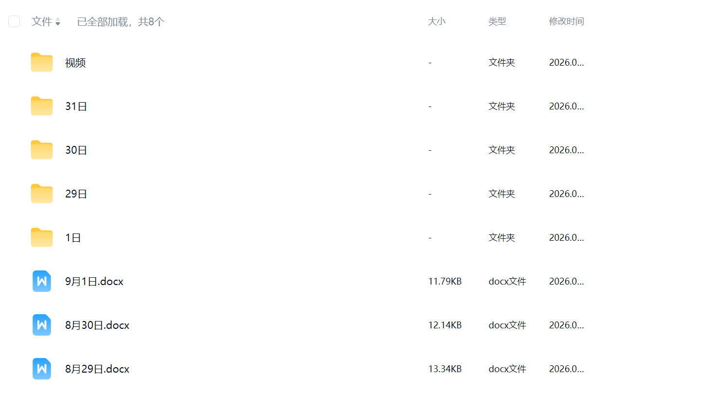Open the 1日 folder name

point(73,238)
